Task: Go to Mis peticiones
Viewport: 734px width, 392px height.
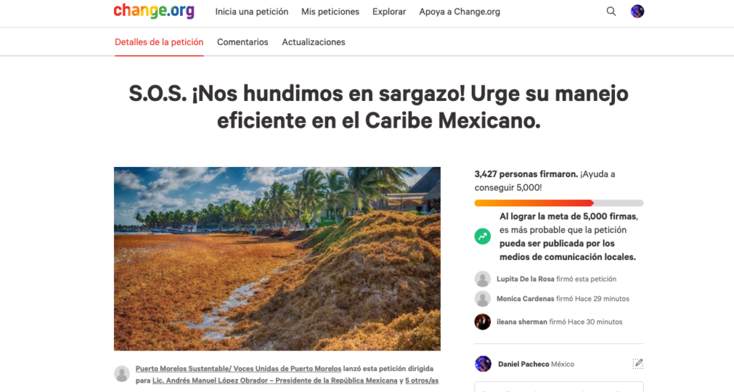Action: point(330,11)
